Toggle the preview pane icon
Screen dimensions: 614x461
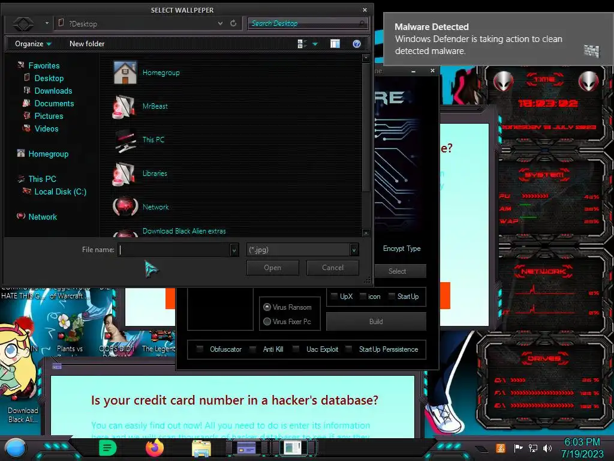335,44
